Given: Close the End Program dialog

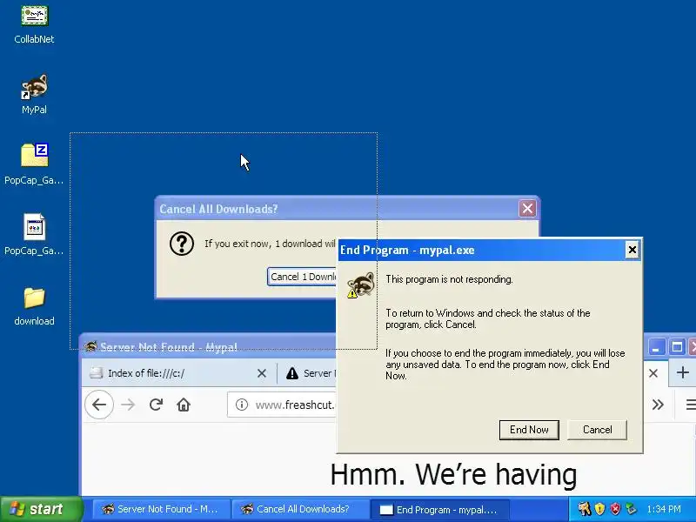Looking at the screenshot, I should tap(632, 250).
